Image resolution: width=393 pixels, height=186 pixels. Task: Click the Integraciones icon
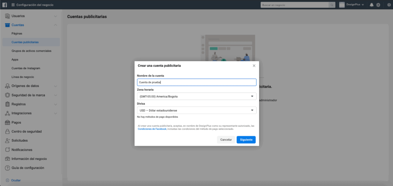click(8, 113)
